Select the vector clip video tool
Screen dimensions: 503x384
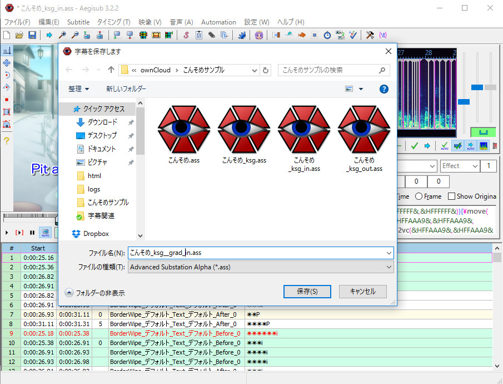7,124
